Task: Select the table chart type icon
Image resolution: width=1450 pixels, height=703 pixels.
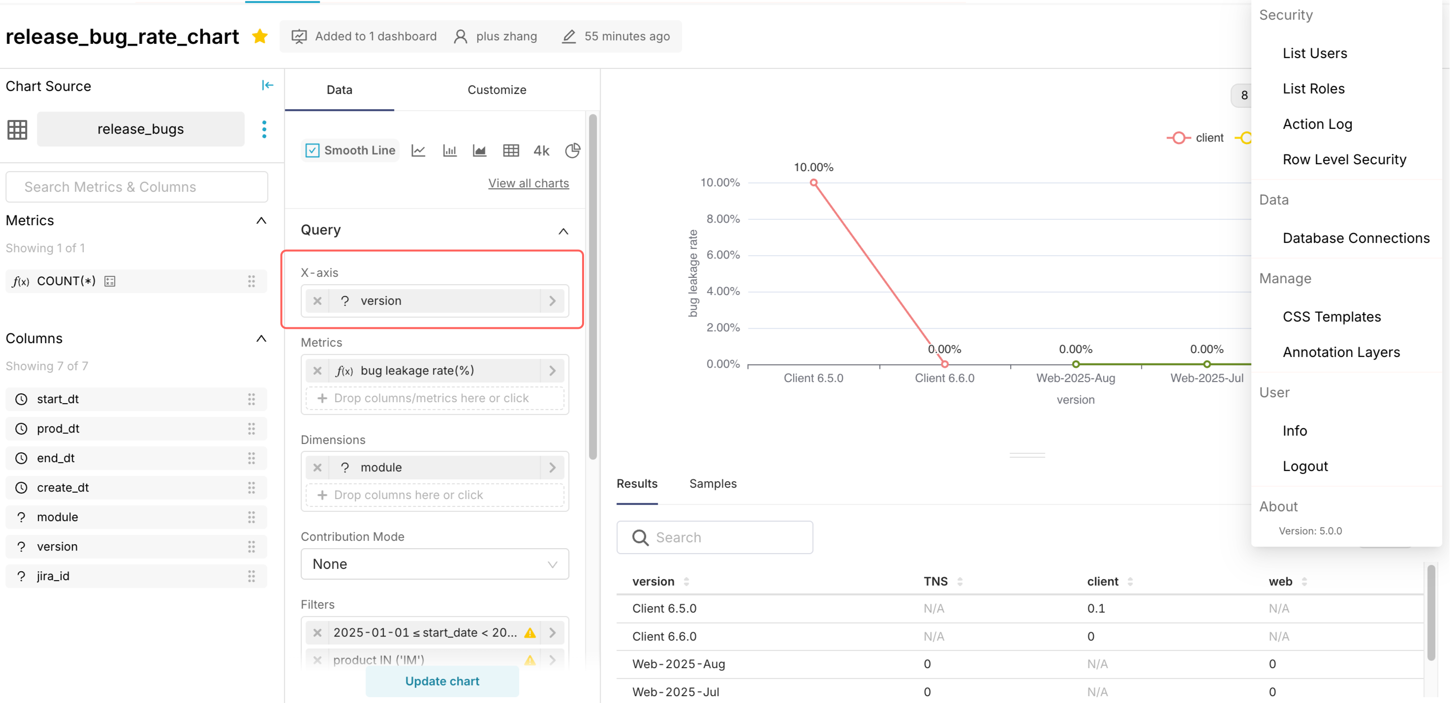Action: [511, 151]
